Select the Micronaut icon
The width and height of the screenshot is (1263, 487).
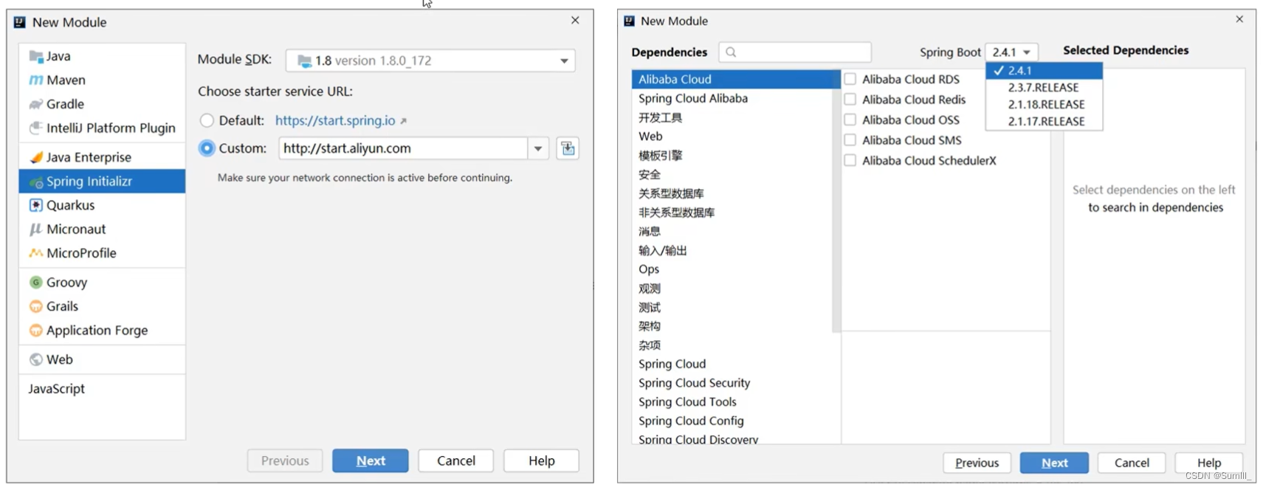pos(35,229)
